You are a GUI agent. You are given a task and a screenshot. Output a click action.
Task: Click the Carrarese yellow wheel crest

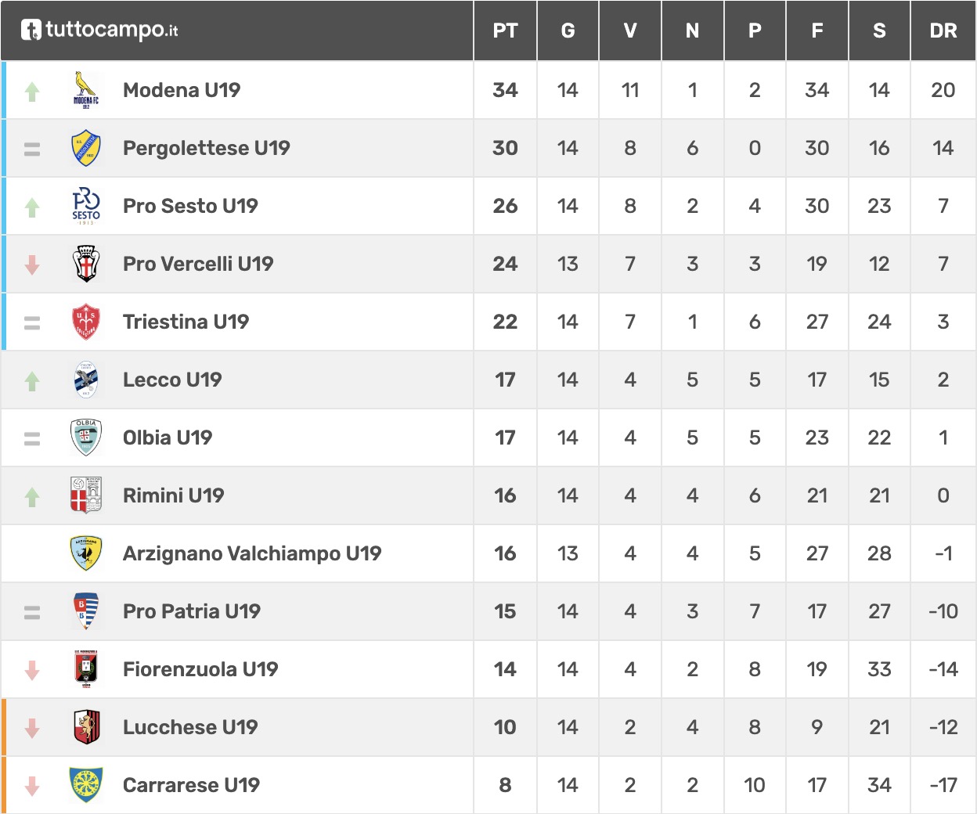tap(86, 785)
